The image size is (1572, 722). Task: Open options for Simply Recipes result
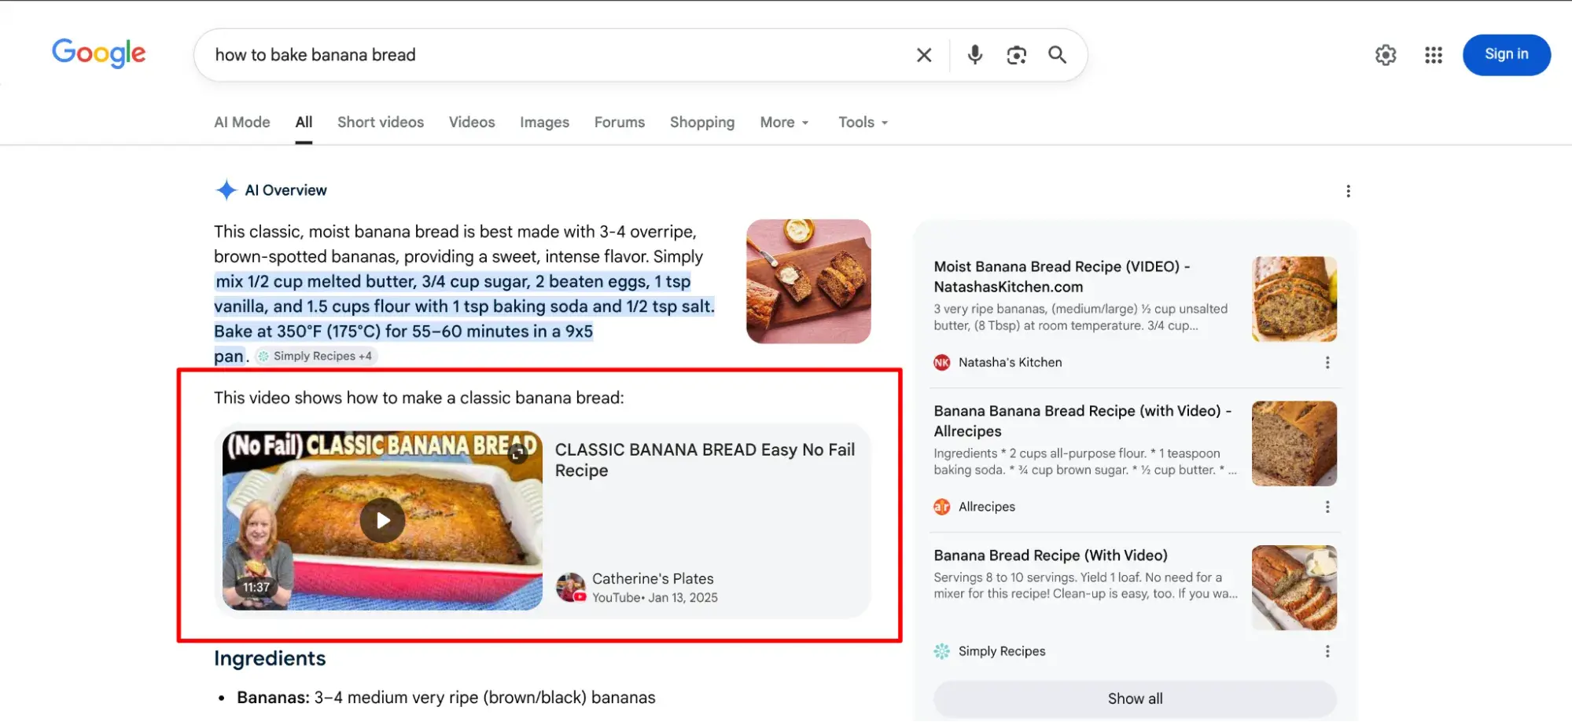coord(1327,651)
